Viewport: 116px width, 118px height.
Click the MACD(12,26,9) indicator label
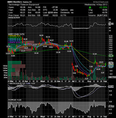21,83
